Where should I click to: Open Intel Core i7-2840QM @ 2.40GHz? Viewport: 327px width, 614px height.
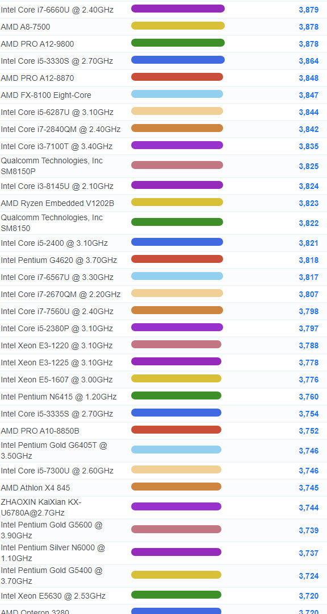tap(61, 129)
